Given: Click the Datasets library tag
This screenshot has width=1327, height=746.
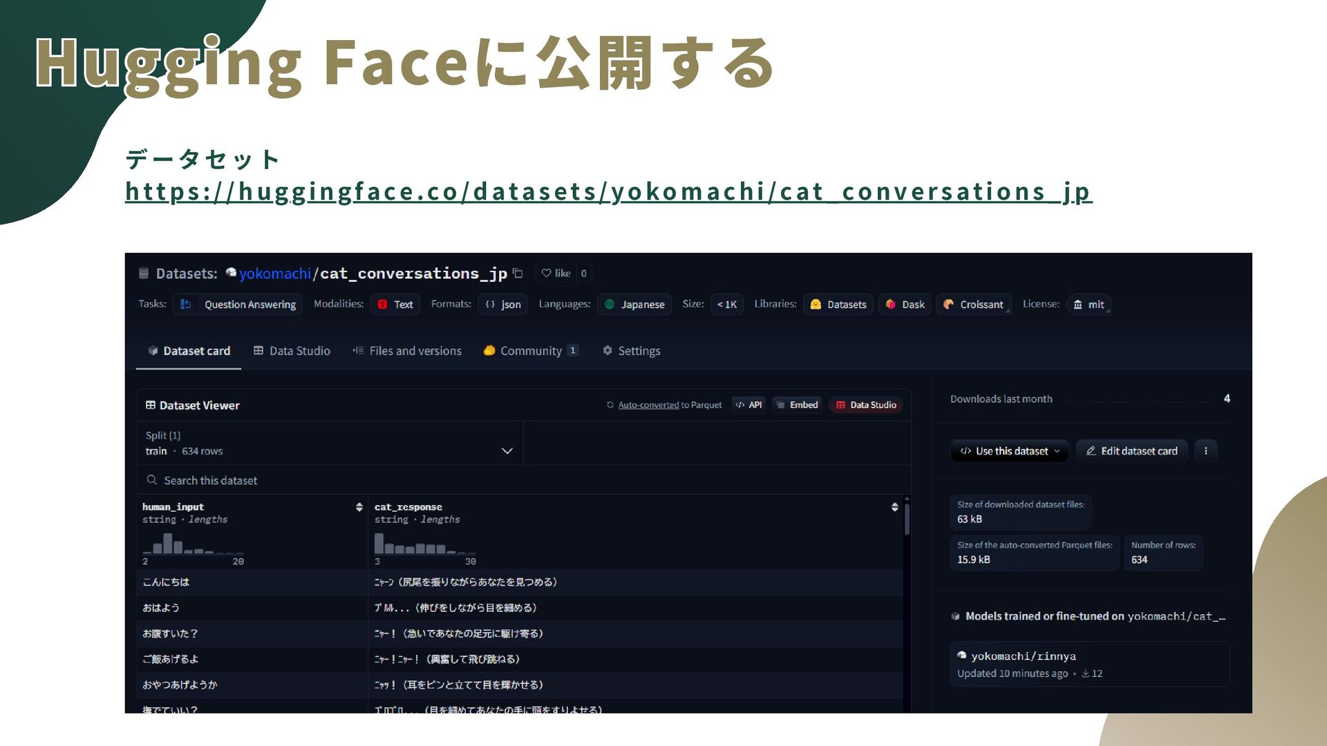Looking at the screenshot, I should click(x=838, y=305).
